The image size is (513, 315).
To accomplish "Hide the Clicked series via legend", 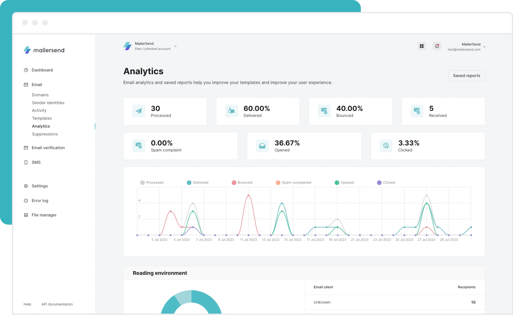I will (386, 183).
